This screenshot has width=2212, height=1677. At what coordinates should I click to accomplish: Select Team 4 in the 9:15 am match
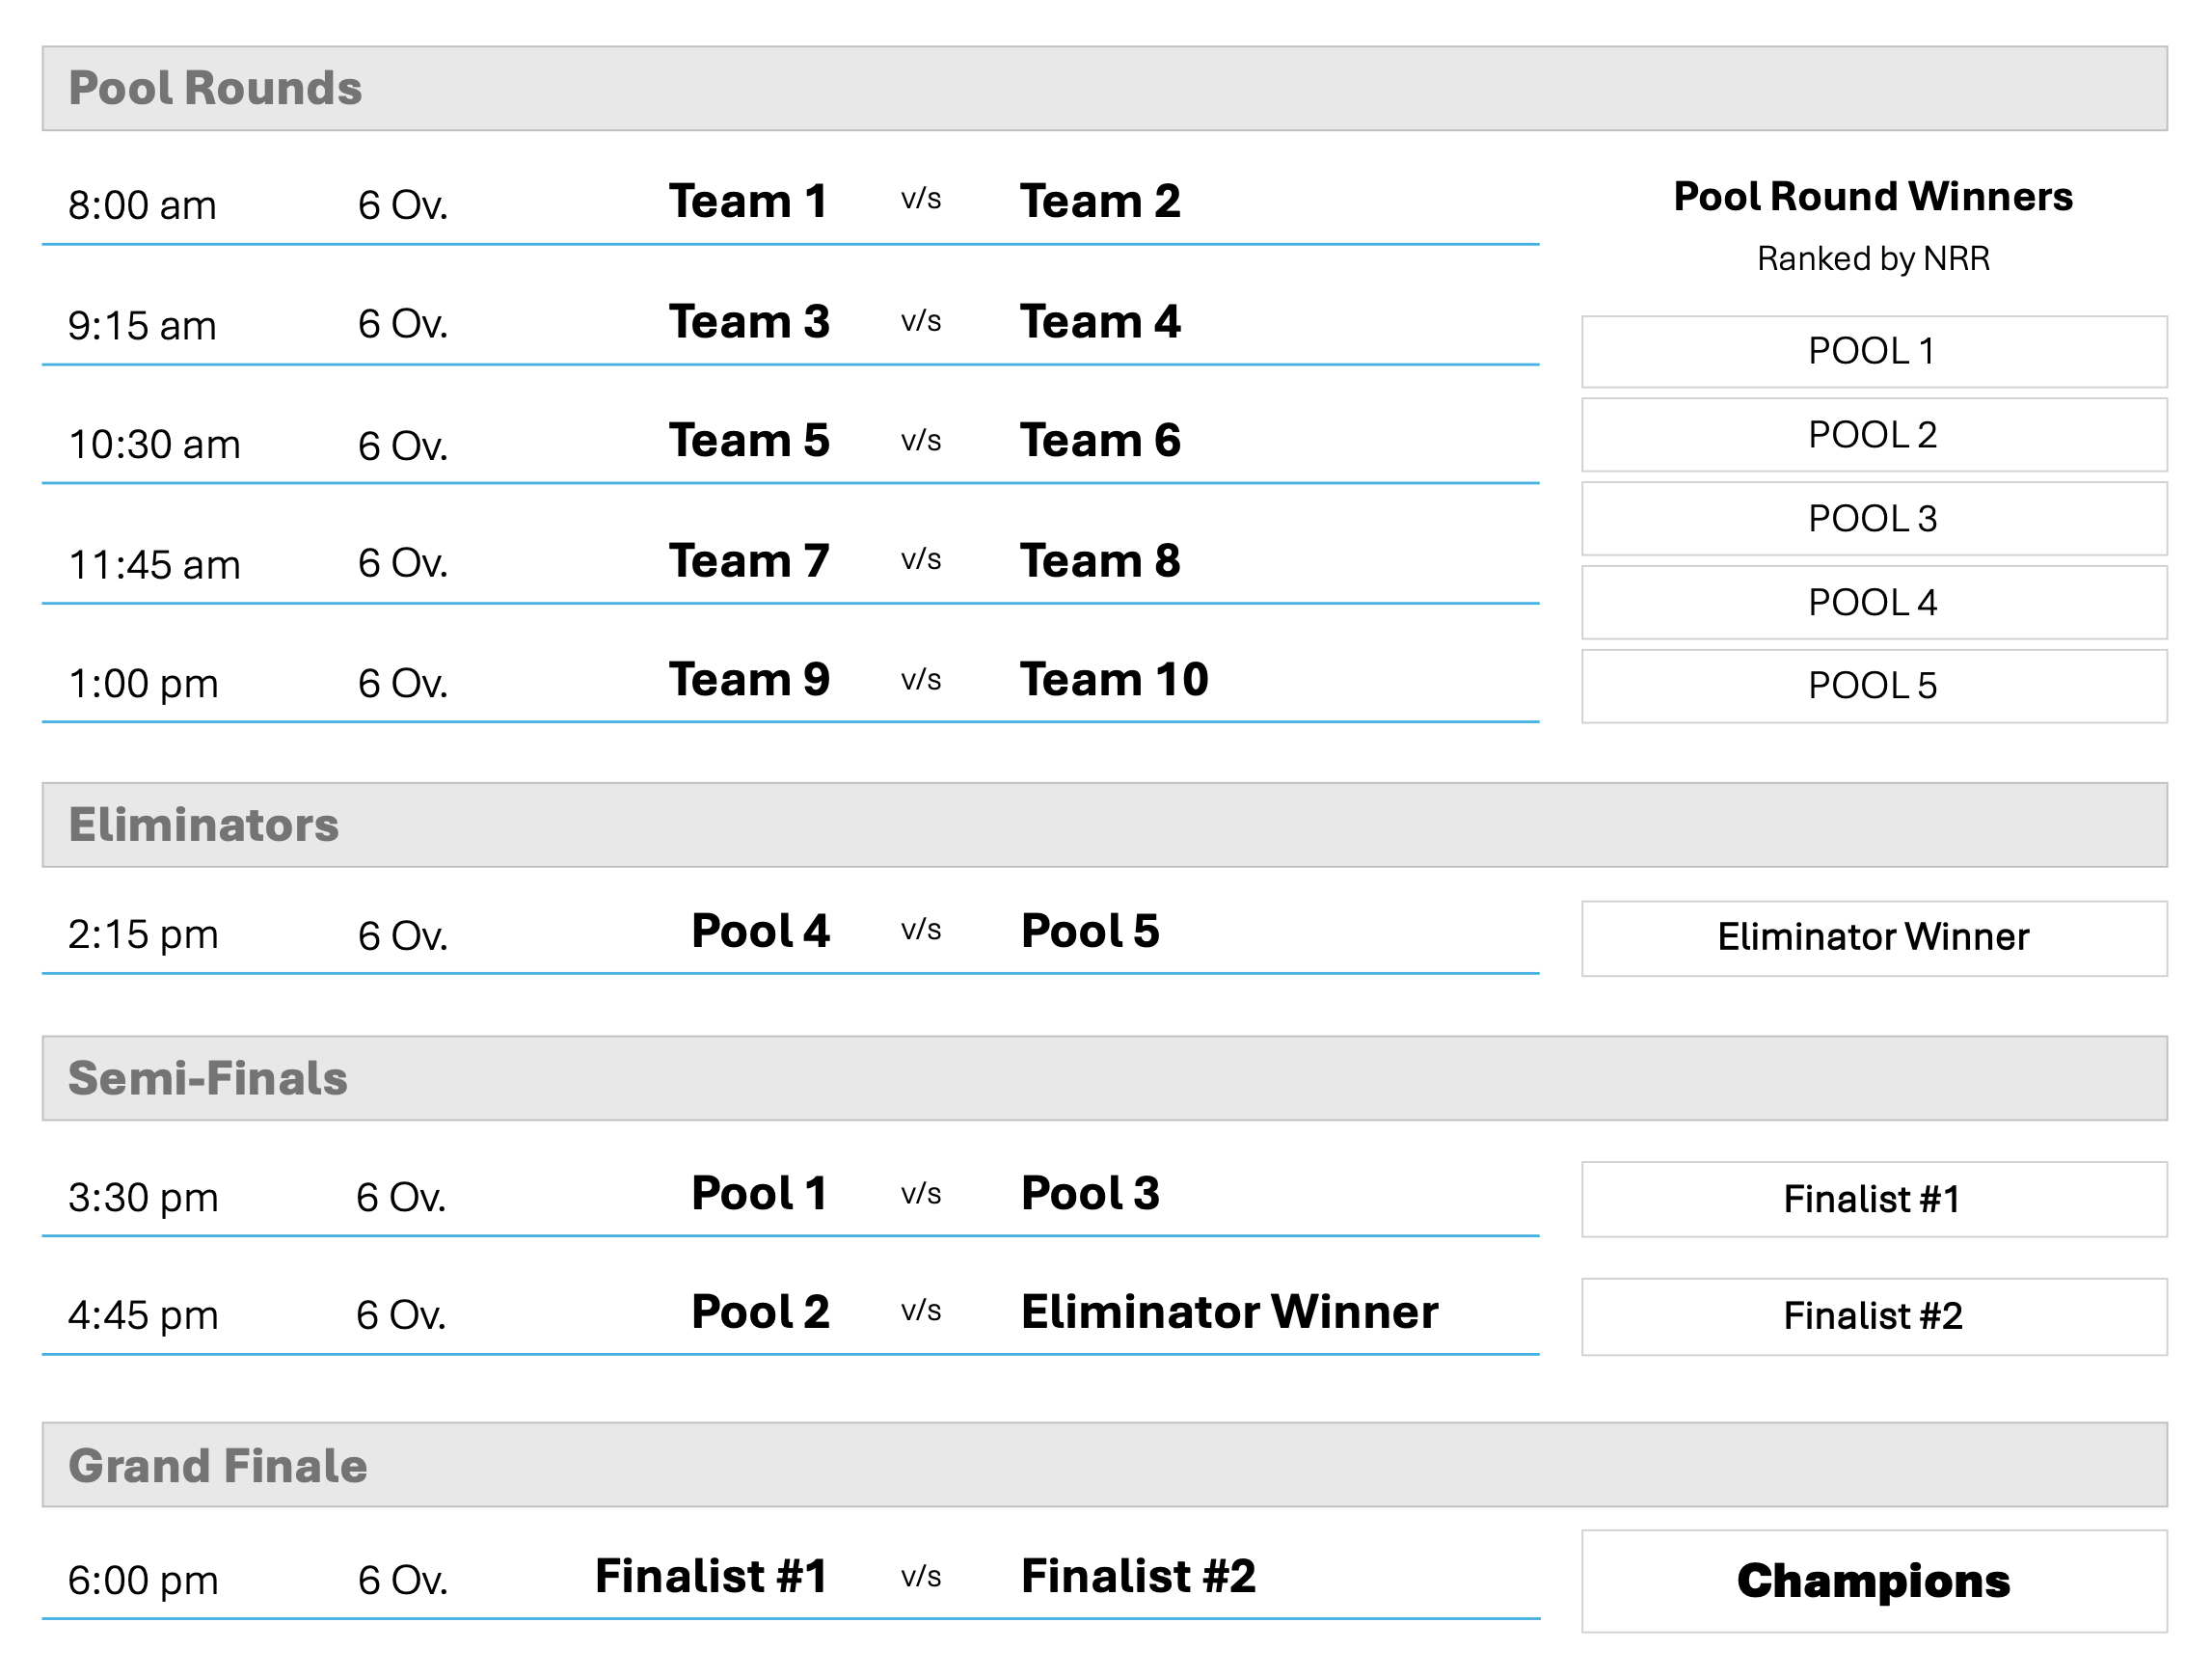tap(1100, 322)
